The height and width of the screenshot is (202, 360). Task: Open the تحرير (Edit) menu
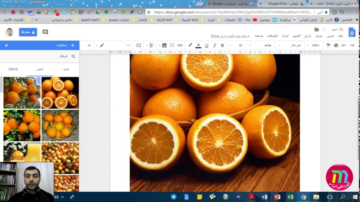point(330,36)
